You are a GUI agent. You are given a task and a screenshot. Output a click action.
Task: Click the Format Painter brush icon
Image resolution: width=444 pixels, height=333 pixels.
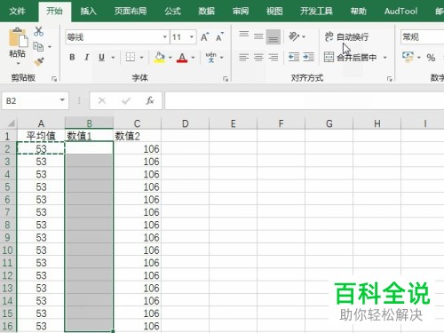39,61
